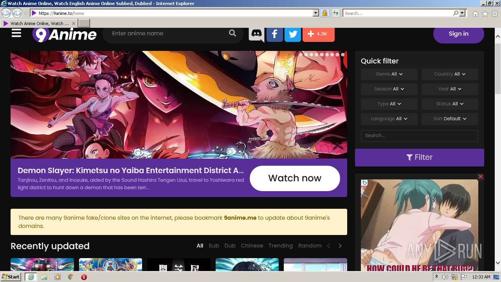Click the scrollbar down arrow
Image resolution: width=501 pixels, height=282 pixels.
pos(498,263)
